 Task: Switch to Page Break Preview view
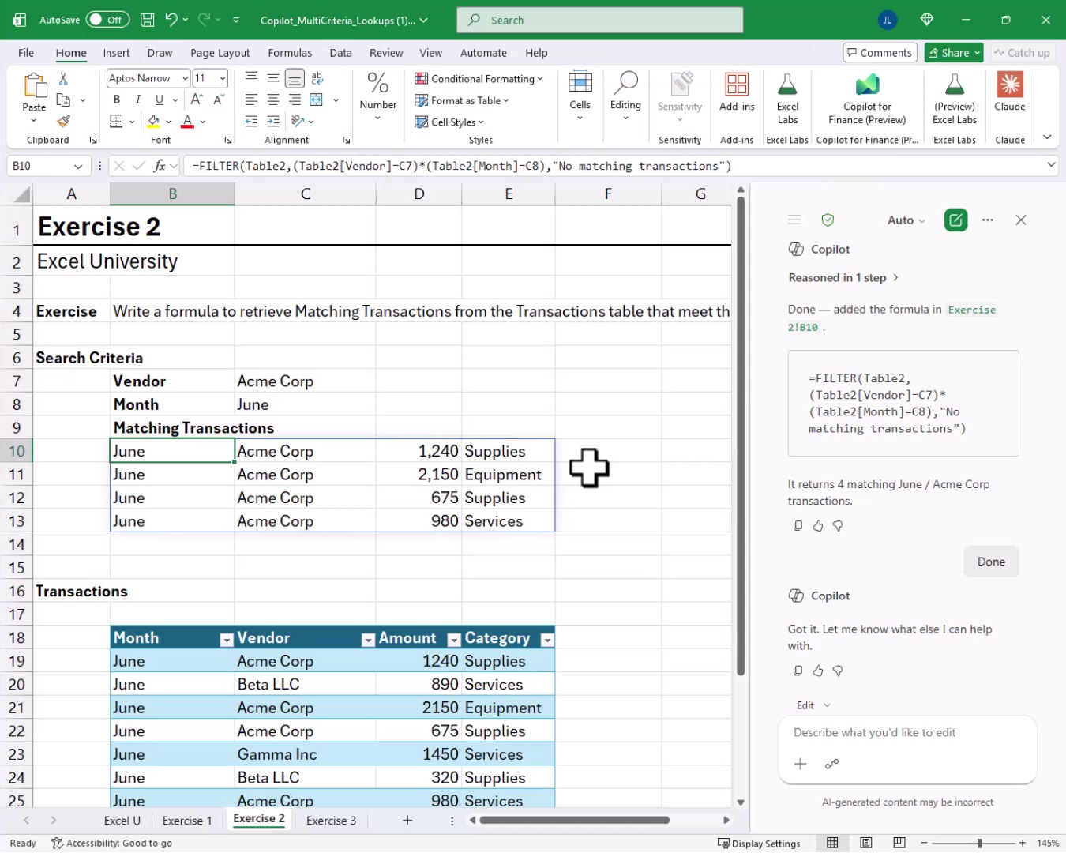[899, 843]
